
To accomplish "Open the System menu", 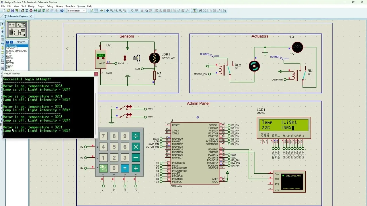I will (x=81, y=6).
